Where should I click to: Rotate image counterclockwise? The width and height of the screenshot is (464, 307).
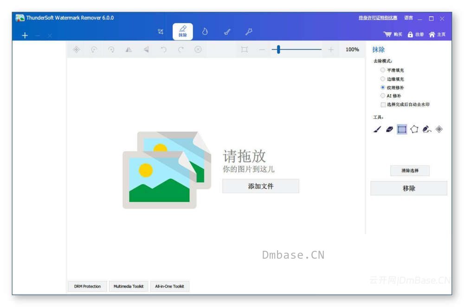click(94, 50)
